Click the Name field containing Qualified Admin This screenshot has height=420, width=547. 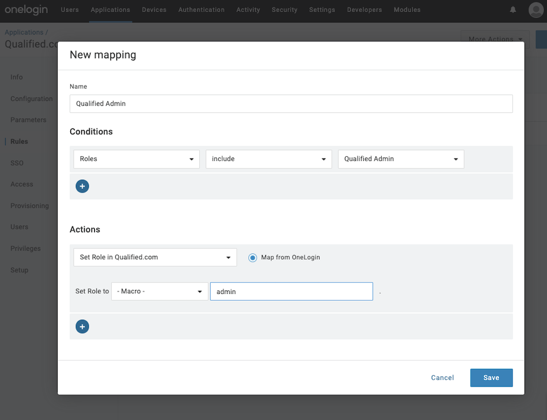[x=291, y=104]
